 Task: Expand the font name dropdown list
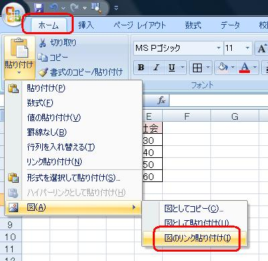(x=218, y=48)
